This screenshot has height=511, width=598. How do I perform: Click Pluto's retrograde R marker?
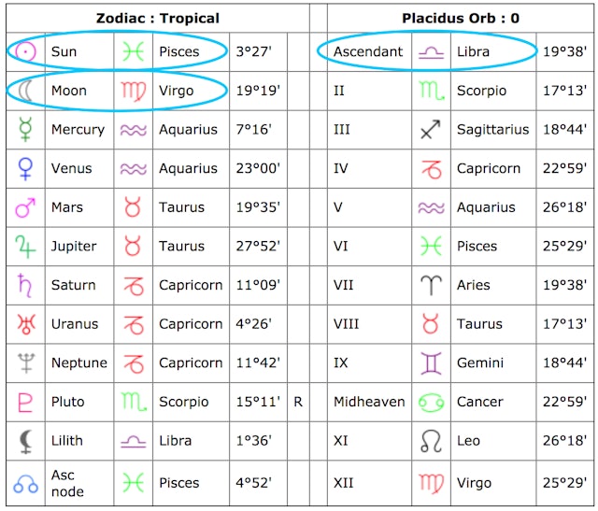tap(298, 402)
